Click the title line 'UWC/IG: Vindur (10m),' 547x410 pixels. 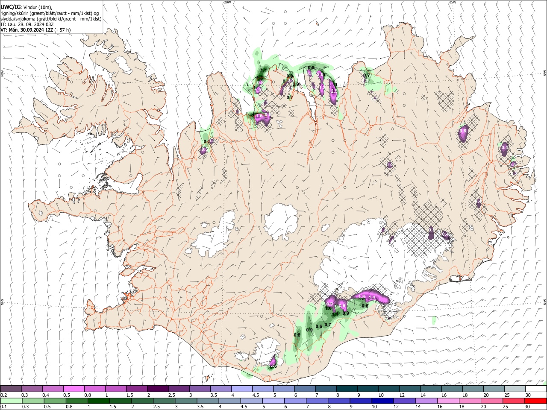(26, 7)
